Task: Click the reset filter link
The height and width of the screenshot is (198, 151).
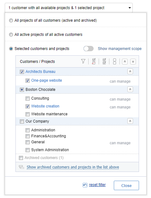Action: [x=97, y=185]
